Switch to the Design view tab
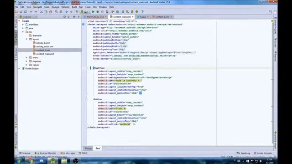This screenshot has width=292, height=164. (x=88, y=149)
